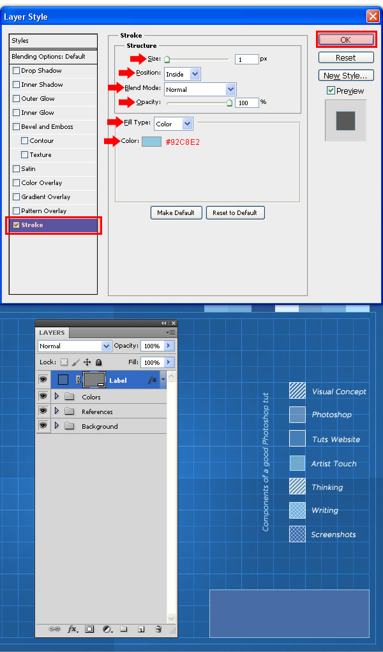This screenshot has height=652, width=383.
Task: Open the stroke Position dropdown
Action: (x=182, y=74)
